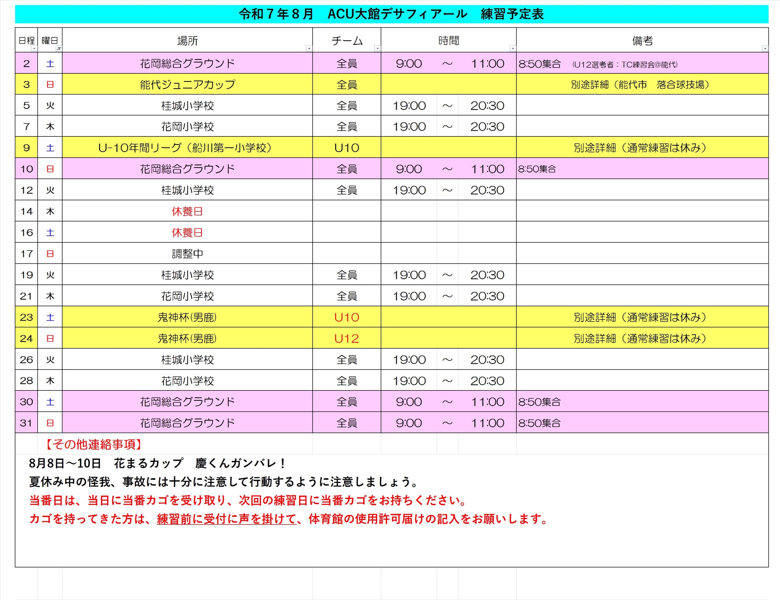Open the 時間 column filter dropdown
This screenshot has width=780, height=600.
point(513,48)
